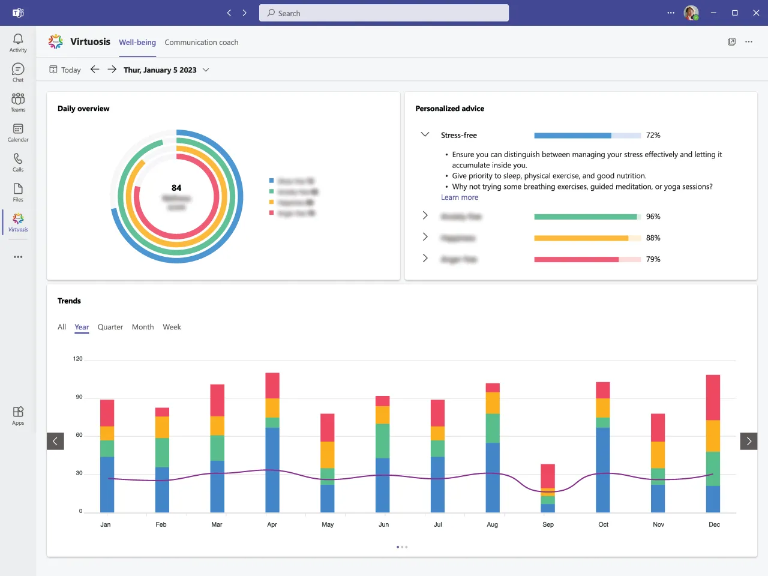Image resolution: width=768 pixels, height=576 pixels.
Task: Show All trends range
Action: [62, 327]
